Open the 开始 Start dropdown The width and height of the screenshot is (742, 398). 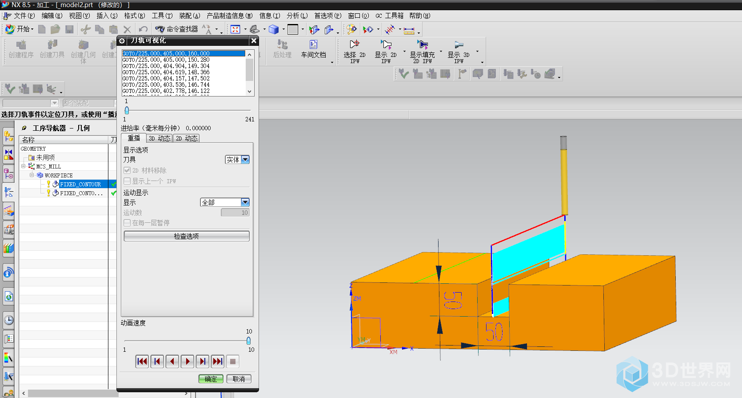click(19, 29)
